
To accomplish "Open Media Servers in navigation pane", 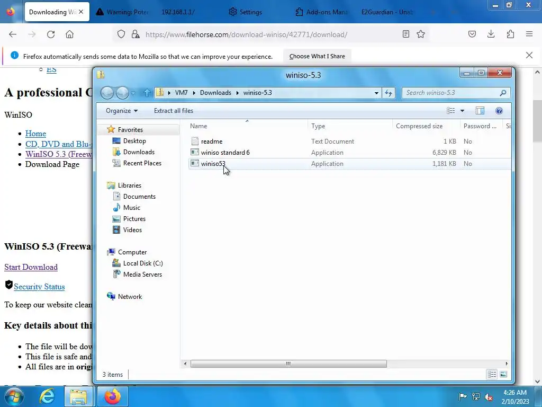I will [142, 275].
